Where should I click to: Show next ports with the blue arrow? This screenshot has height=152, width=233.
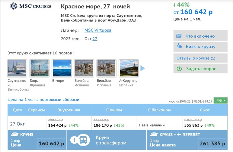tap(142, 68)
